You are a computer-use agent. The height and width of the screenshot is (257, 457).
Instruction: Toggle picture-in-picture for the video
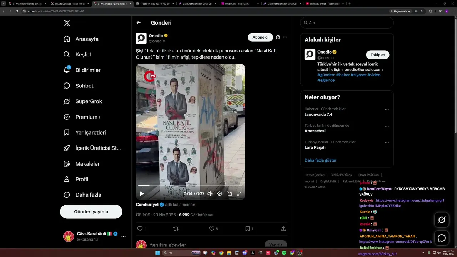(230, 193)
